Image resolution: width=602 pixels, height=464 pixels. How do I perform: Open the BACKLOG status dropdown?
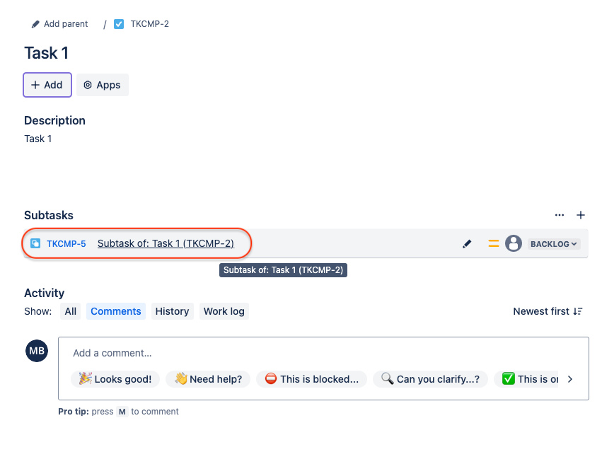[x=553, y=243]
